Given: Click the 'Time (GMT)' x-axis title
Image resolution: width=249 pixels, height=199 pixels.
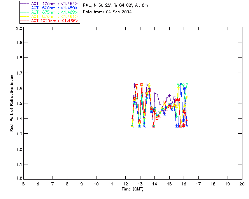Looking at the screenshot, I should coord(133,189).
